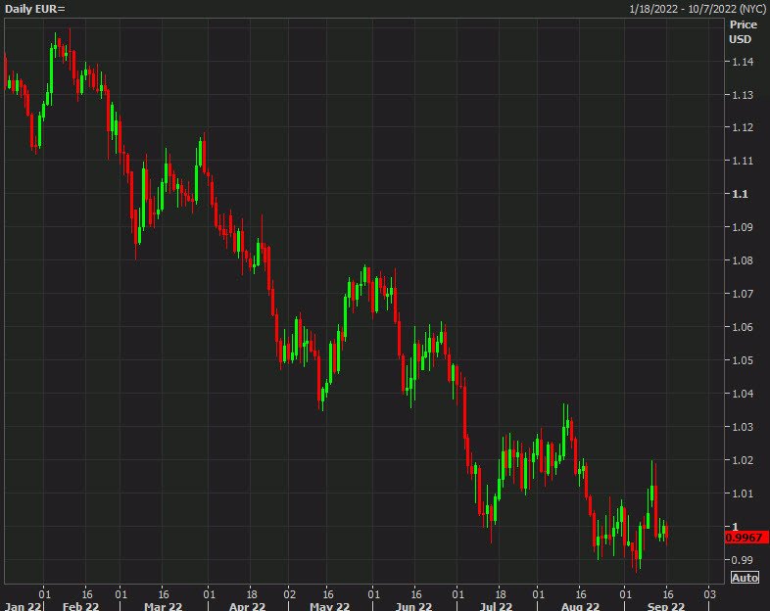The height and width of the screenshot is (611, 770).
Task: Click the 1.03 price axis label
Action: tap(743, 427)
